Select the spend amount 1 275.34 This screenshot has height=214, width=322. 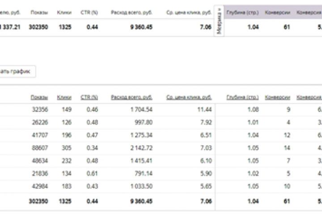[x=141, y=135]
